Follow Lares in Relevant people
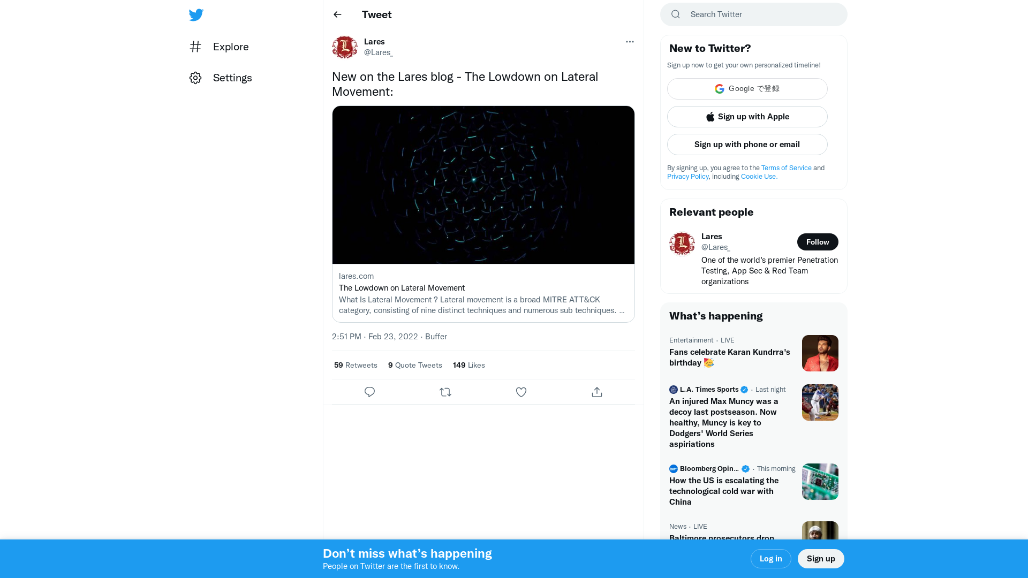This screenshot has width=1028, height=578. click(x=818, y=242)
